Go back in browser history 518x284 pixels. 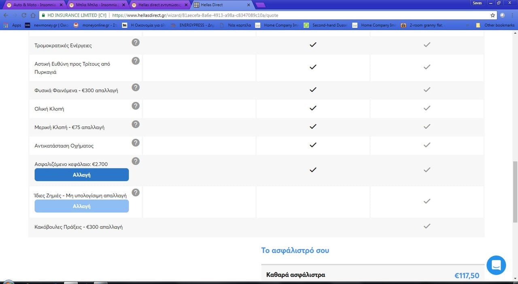pyautogui.click(x=6, y=15)
